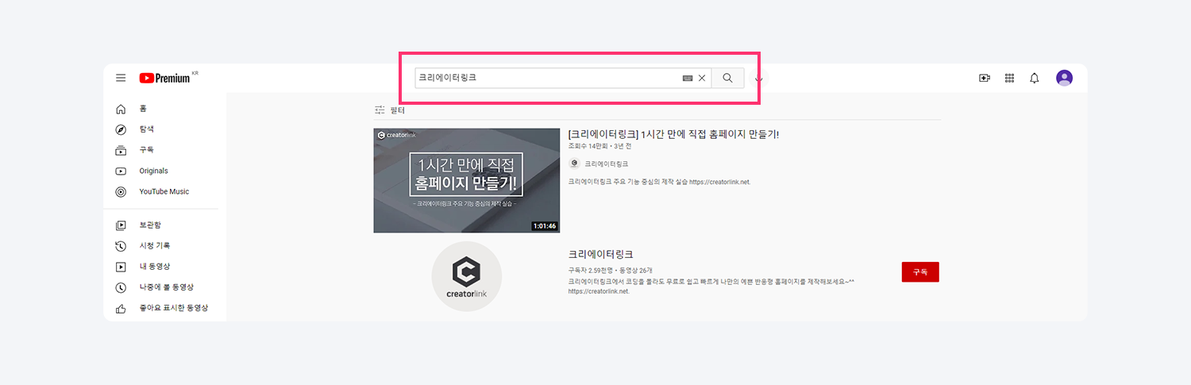Screen dimensions: 1191x385
Task: Open Originals in the sidebar
Action: pos(153,171)
